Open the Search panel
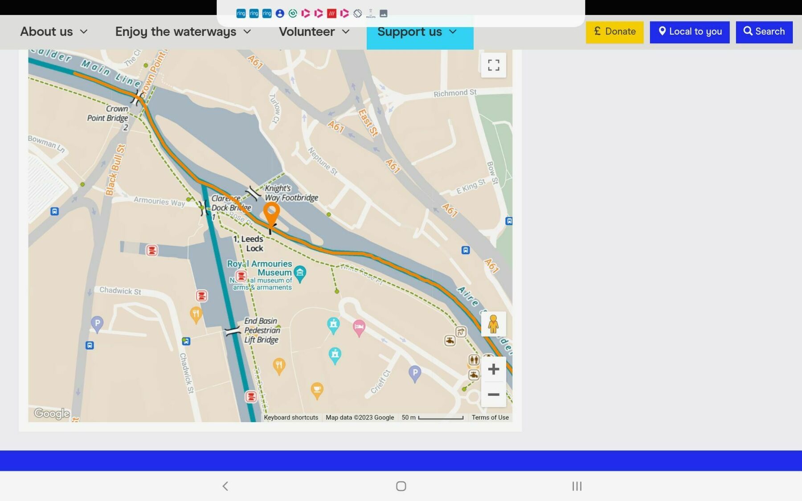This screenshot has width=802, height=501. point(764,32)
